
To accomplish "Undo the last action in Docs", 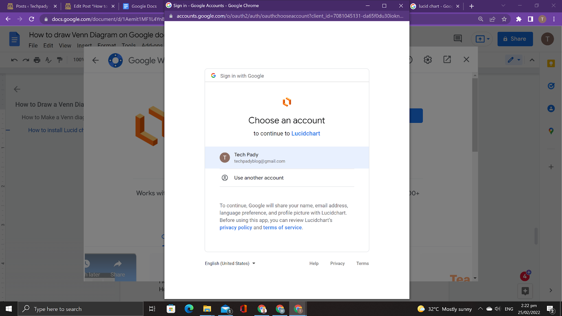I will [14, 60].
